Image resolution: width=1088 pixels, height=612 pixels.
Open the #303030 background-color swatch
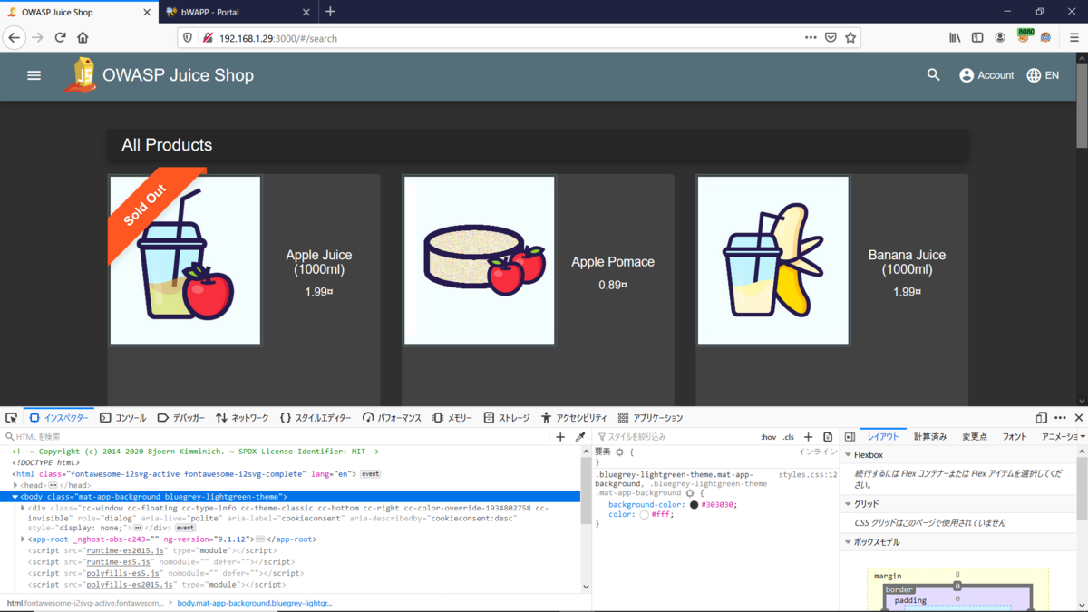tap(694, 505)
